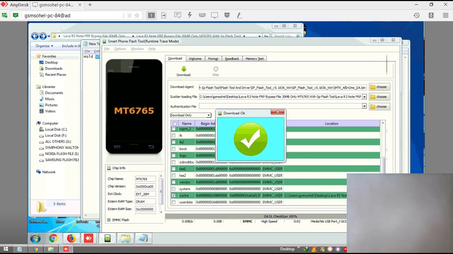Uncheck the cache partition checkbox
This screenshot has width=453, height=254.
[x=173, y=195]
